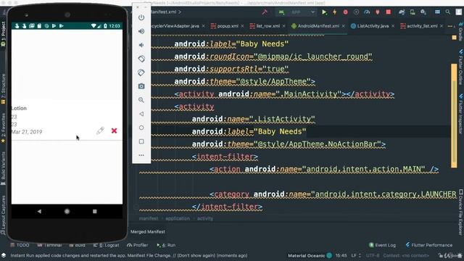The image size is (464, 261).
Task: Open the Logcat tool window
Action: pyautogui.click(x=107, y=245)
